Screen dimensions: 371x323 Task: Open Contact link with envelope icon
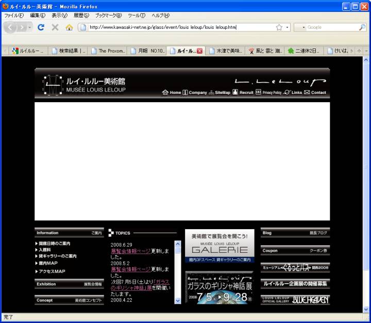[315, 93]
